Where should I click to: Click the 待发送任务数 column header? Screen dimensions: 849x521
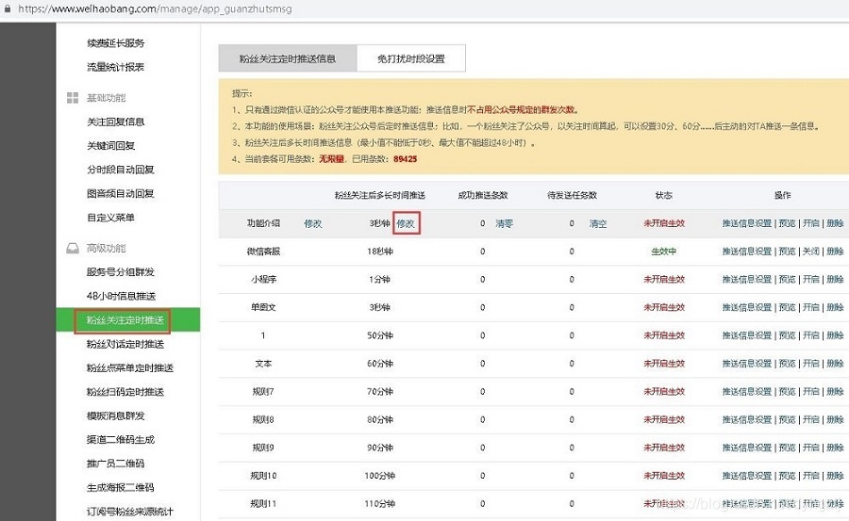coord(573,195)
